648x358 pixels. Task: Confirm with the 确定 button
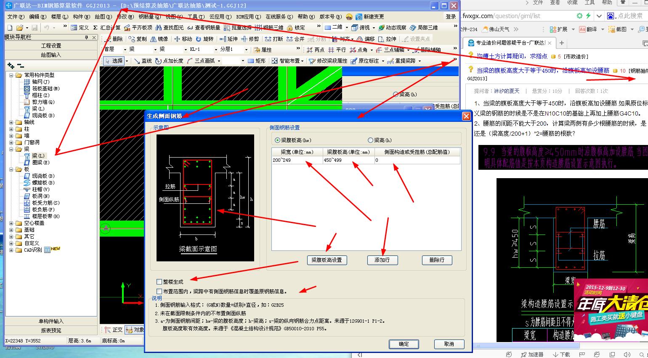point(404,344)
